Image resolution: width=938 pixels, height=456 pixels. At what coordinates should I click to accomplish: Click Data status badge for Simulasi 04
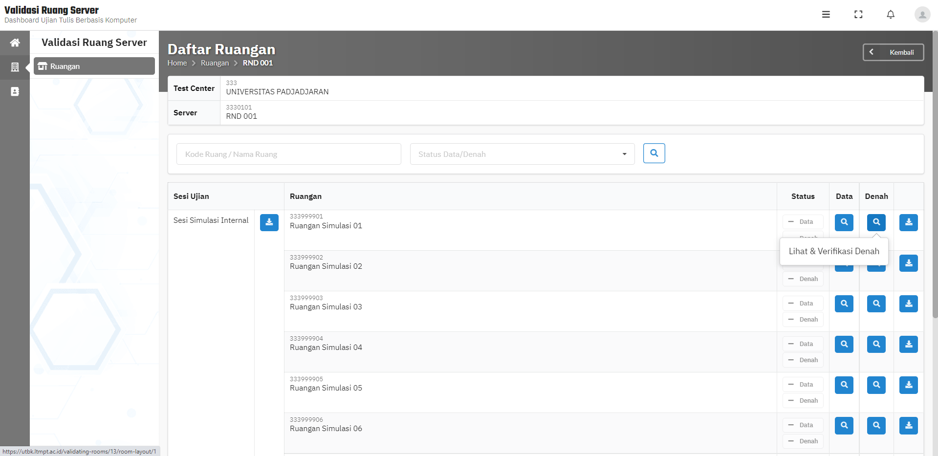[803, 344]
